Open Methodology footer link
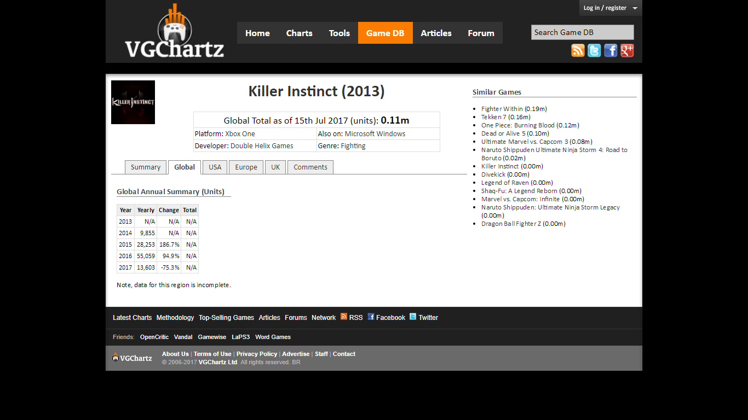This screenshot has width=748, height=420. point(175,318)
